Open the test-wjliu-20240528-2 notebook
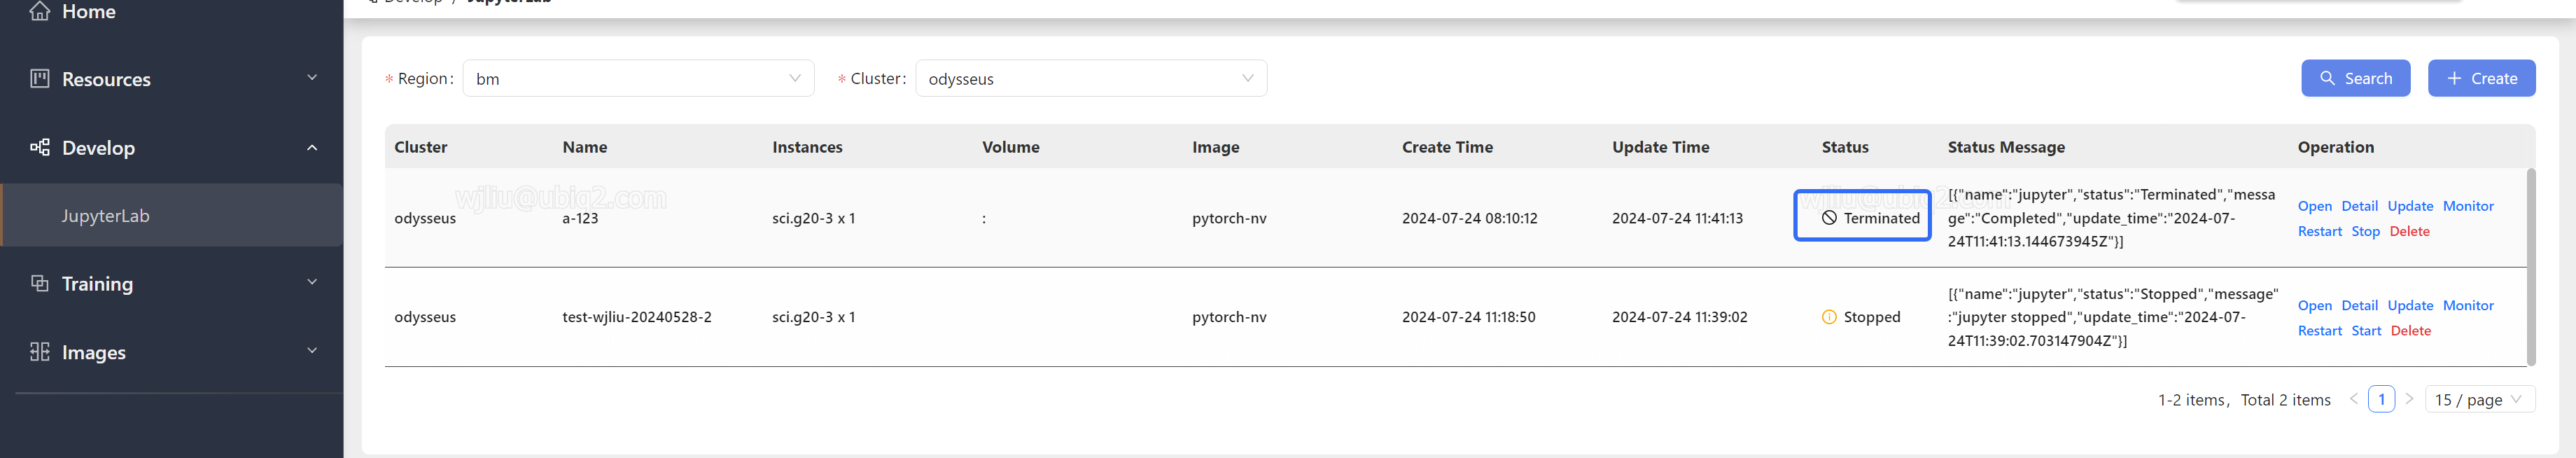This screenshot has width=2576, height=458. point(2314,305)
